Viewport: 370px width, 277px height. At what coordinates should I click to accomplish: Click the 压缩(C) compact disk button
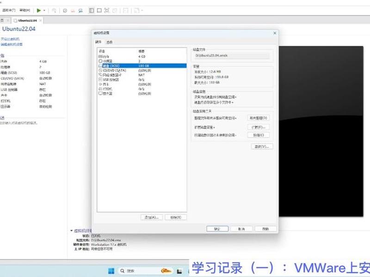259,135
